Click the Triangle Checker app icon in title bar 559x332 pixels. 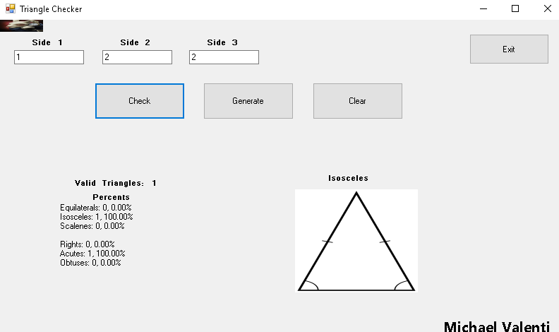coord(11,9)
